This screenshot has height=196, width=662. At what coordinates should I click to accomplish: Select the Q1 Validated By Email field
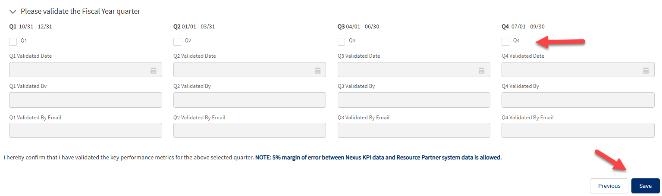[85, 130]
